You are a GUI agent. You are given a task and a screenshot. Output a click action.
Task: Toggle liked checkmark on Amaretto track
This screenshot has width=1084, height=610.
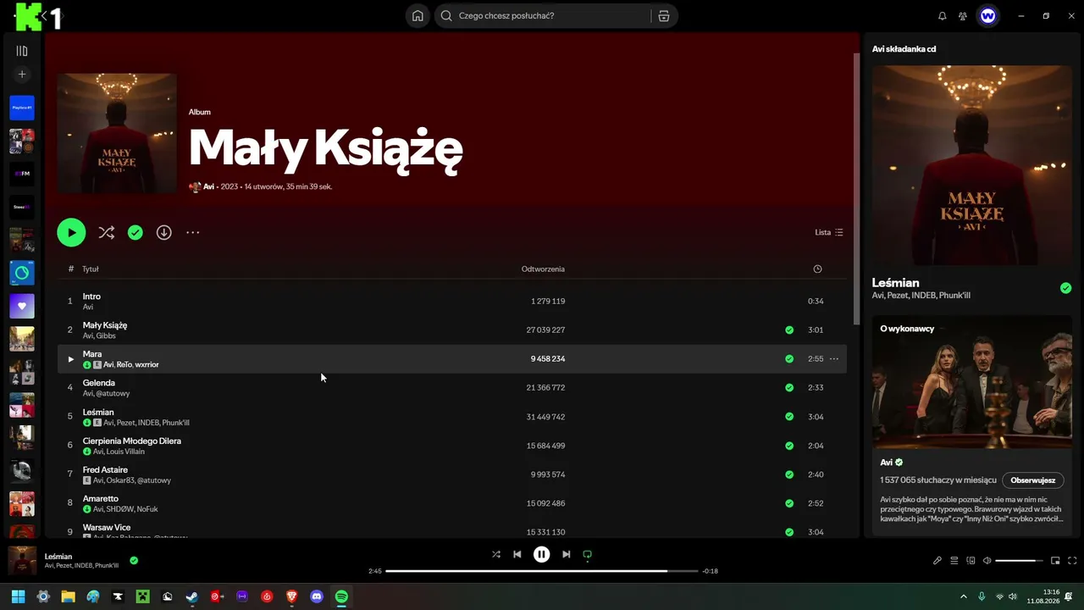pyautogui.click(x=789, y=503)
